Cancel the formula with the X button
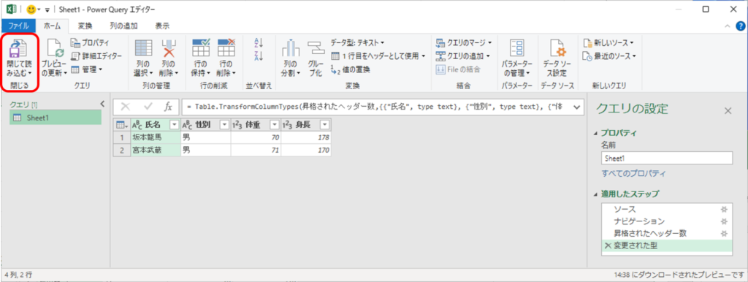748x282 pixels. click(126, 107)
